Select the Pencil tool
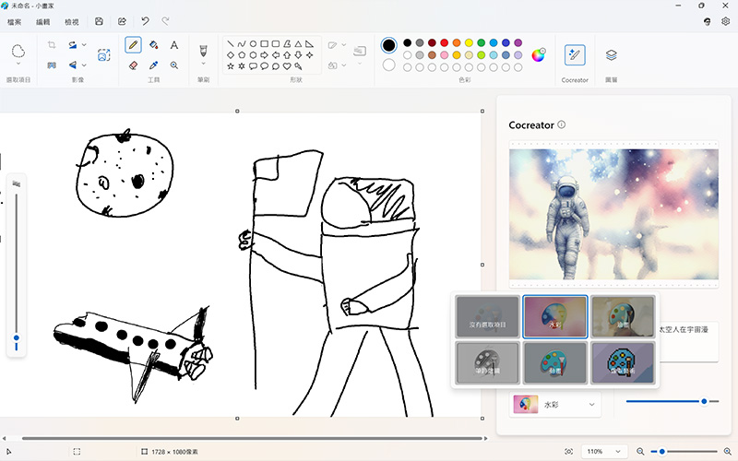Image resolution: width=738 pixels, height=461 pixels. coord(133,44)
